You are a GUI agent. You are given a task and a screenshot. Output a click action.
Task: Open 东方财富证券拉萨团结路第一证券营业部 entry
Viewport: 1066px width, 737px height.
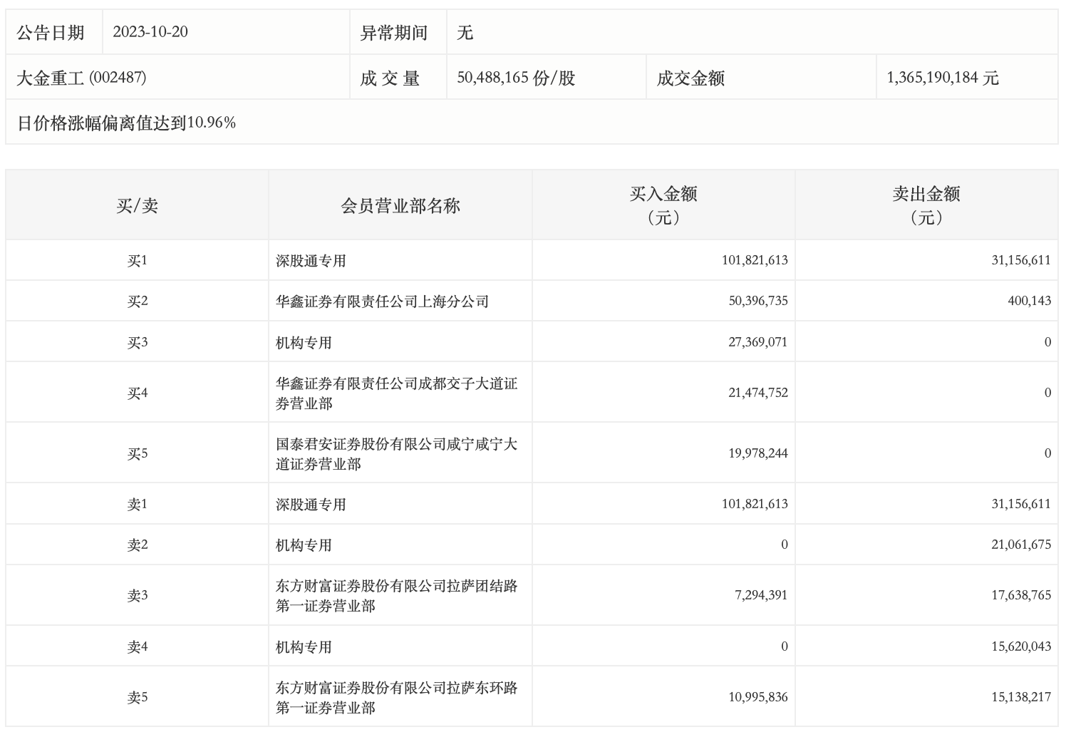396,596
